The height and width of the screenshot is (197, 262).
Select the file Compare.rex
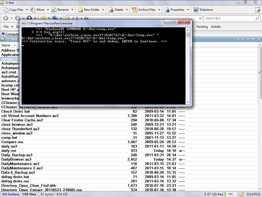[x=12, y=142]
